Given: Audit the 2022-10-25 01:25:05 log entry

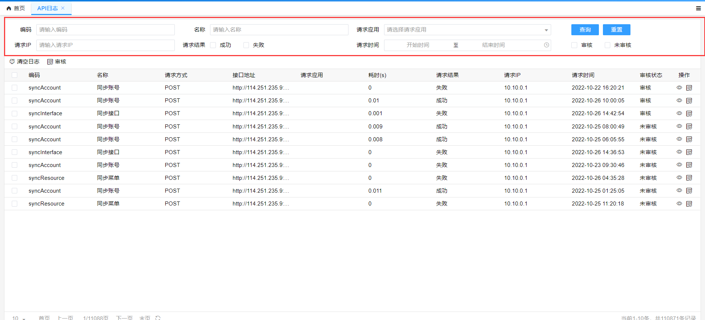Looking at the screenshot, I should point(689,190).
